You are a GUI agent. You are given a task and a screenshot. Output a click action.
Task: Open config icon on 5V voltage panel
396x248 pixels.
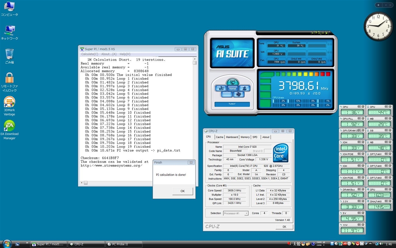(x=359, y=213)
